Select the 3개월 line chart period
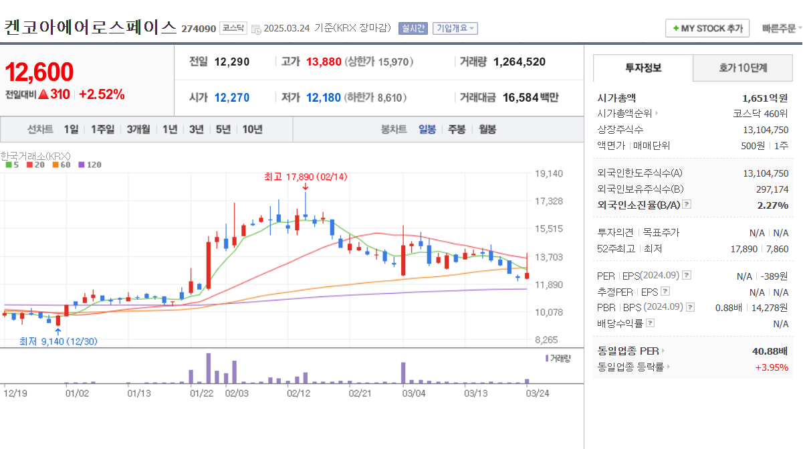 (138, 129)
